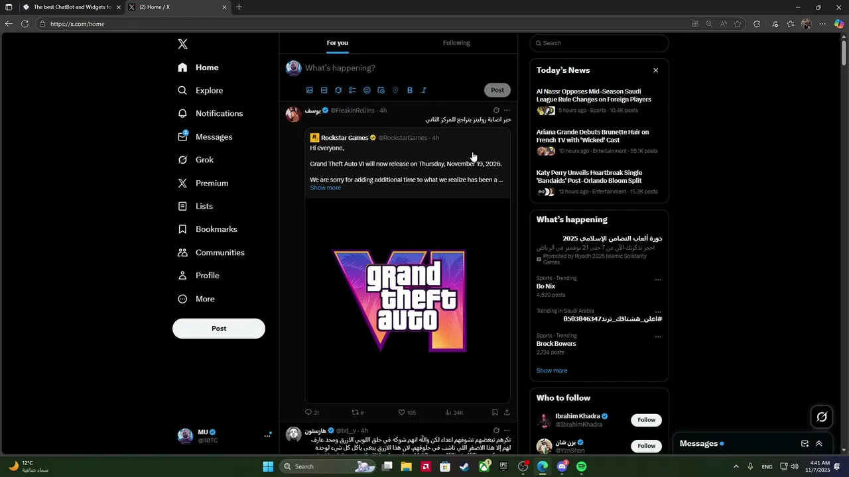Repost the FreakinRollins post
The image size is (849, 477).
pos(358,412)
